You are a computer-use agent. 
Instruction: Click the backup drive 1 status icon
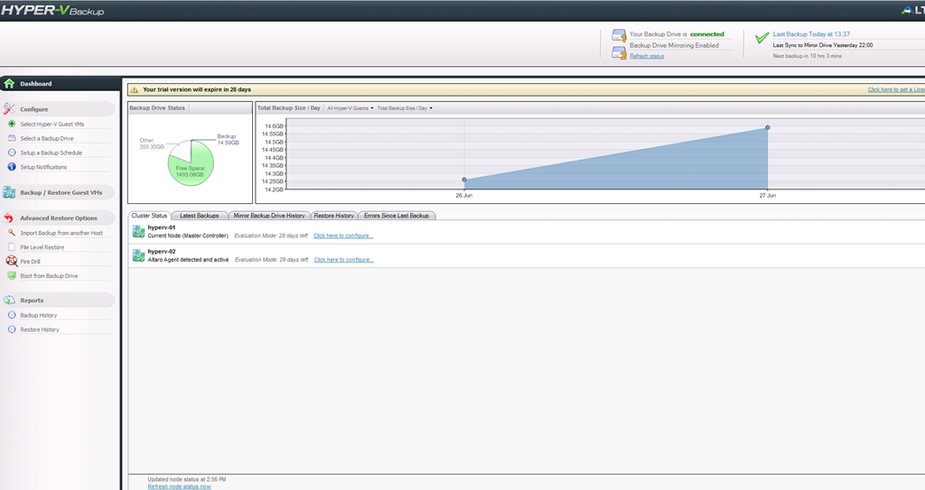tap(619, 35)
